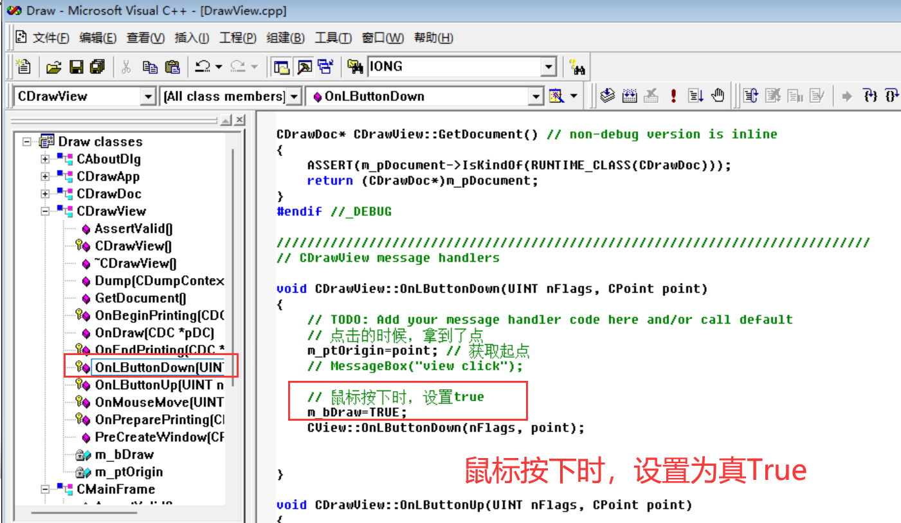Click the help Search icon with question mark

click(578, 66)
